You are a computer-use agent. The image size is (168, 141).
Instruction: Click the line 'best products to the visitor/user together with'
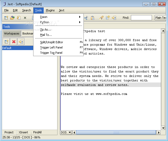click(104, 80)
